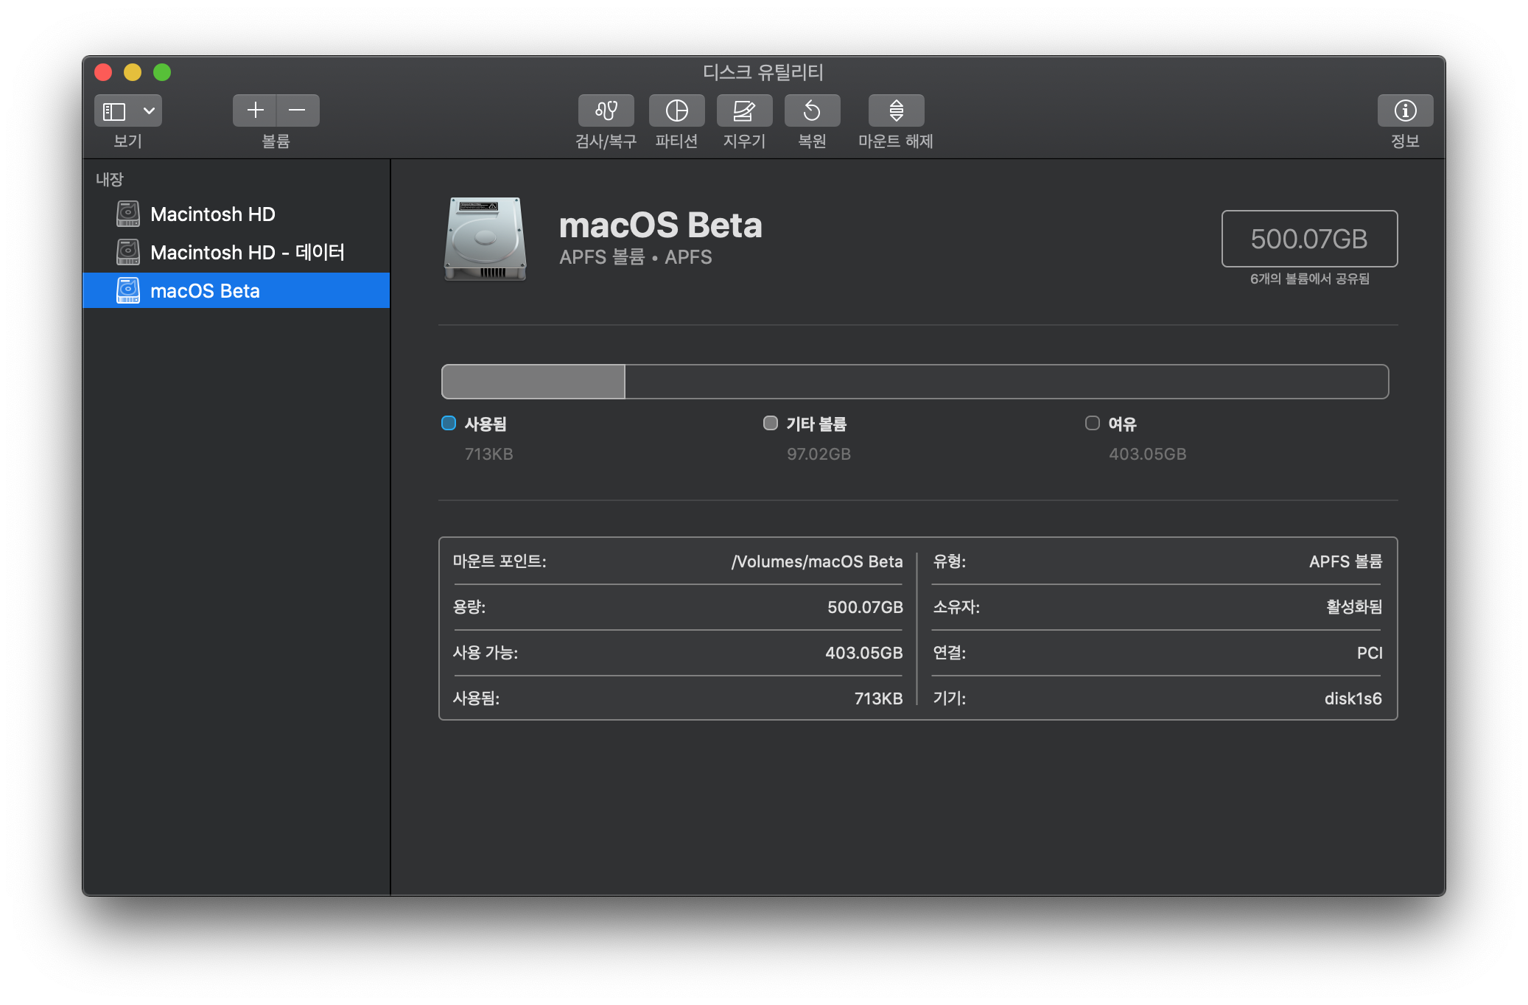The height and width of the screenshot is (1005, 1528).
Task: Click the disk usage bar
Action: (914, 382)
